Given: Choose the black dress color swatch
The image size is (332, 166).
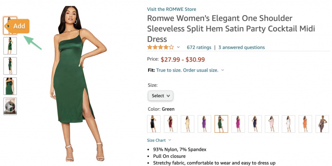Looking at the screenshot, I should click(154, 124).
